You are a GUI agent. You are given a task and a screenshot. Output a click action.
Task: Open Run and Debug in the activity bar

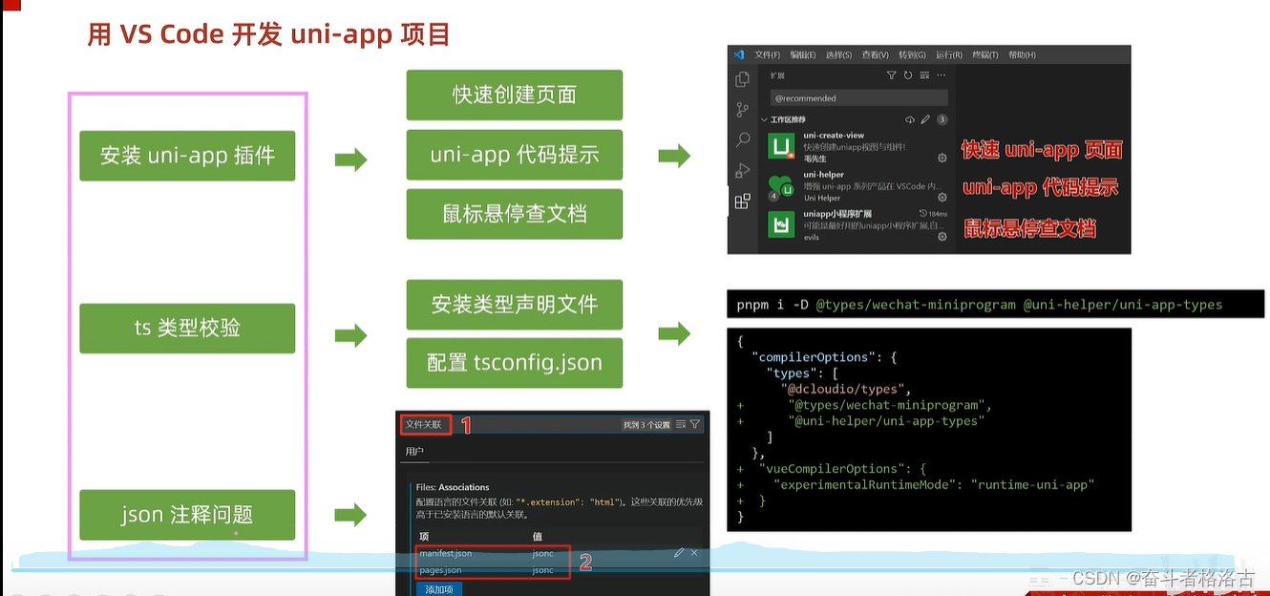(742, 171)
